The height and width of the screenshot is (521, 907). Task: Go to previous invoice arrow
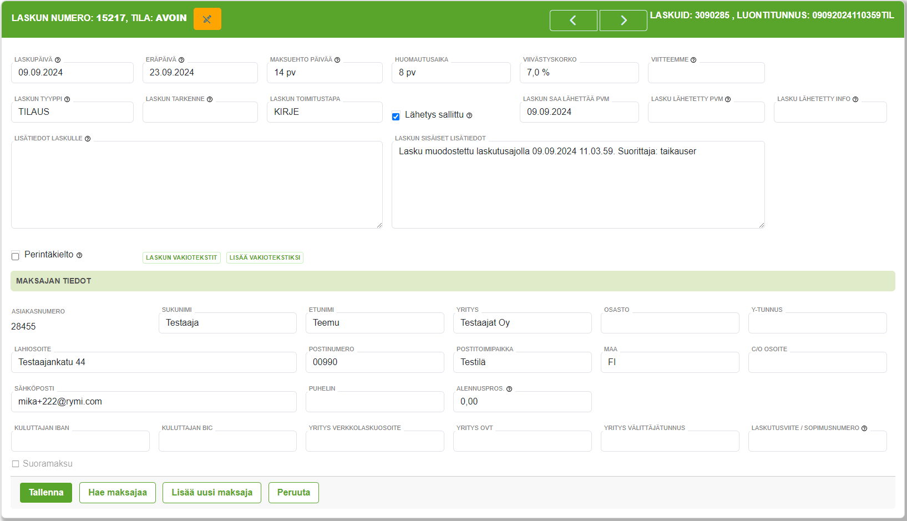click(x=573, y=21)
